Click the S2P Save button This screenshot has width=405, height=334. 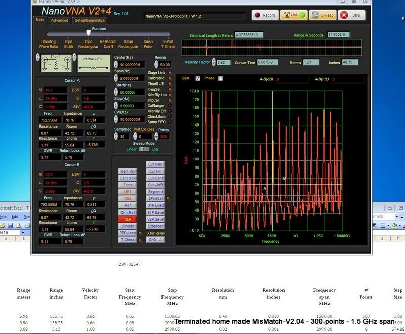(x=155, y=219)
